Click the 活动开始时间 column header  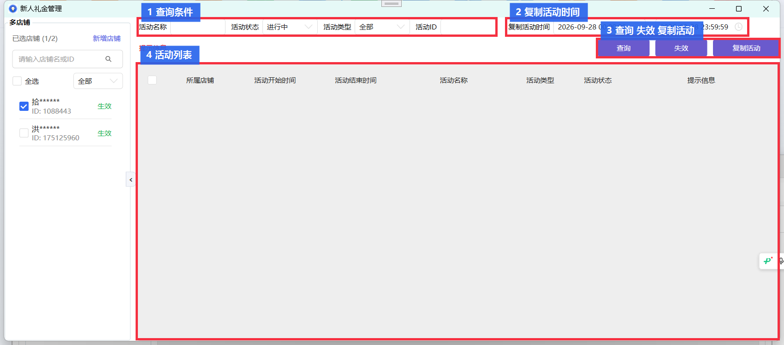(275, 80)
